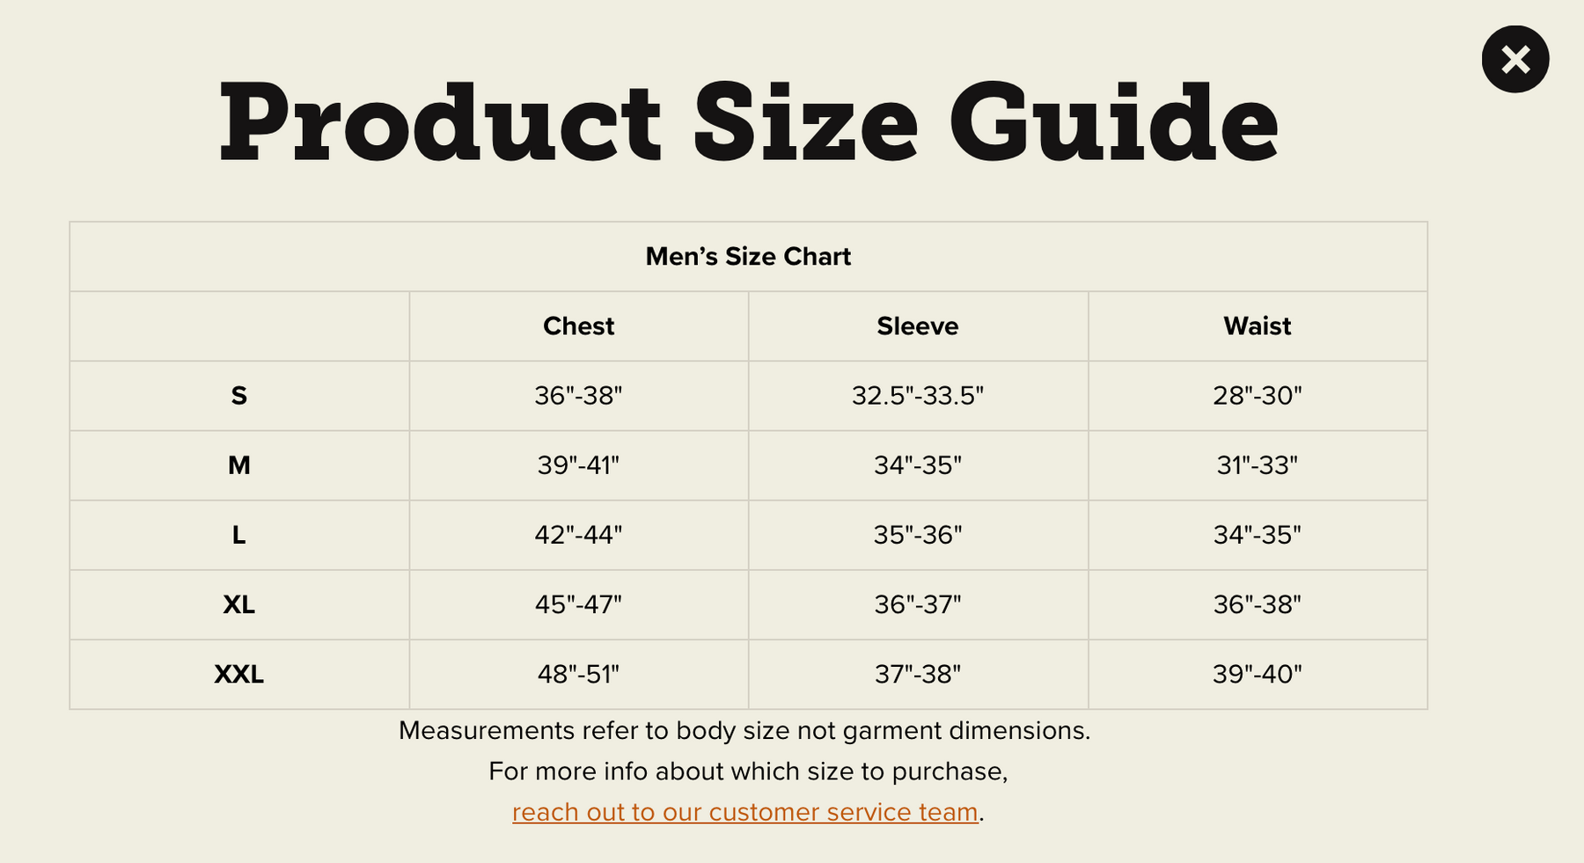Select the Sleeve column header

917,326
